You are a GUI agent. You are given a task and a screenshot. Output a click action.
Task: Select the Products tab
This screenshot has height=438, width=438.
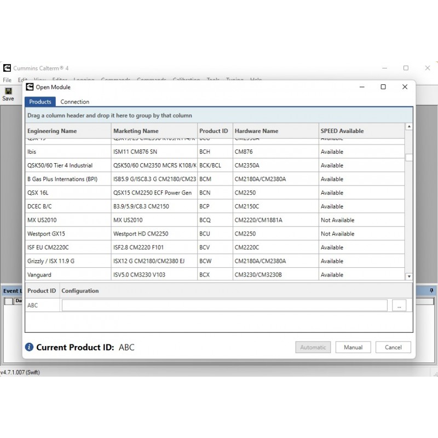40,102
